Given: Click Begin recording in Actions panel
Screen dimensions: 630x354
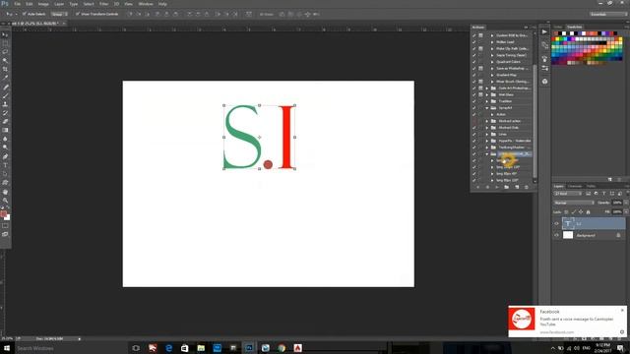Looking at the screenshot, I should tap(487, 187).
